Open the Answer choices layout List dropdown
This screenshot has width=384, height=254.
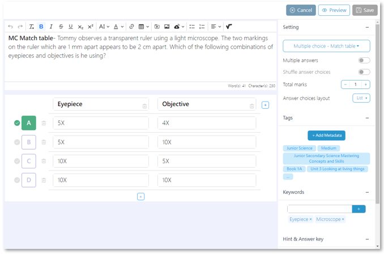(x=361, y=98)
